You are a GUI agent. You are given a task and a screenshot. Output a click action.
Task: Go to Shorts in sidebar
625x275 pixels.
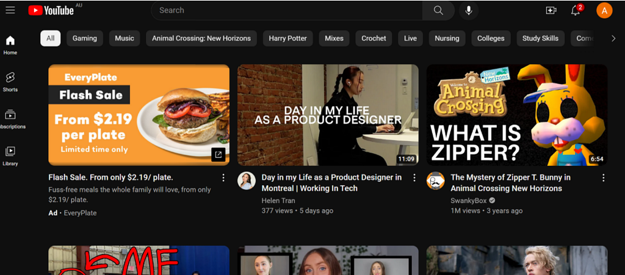point(10,82)
